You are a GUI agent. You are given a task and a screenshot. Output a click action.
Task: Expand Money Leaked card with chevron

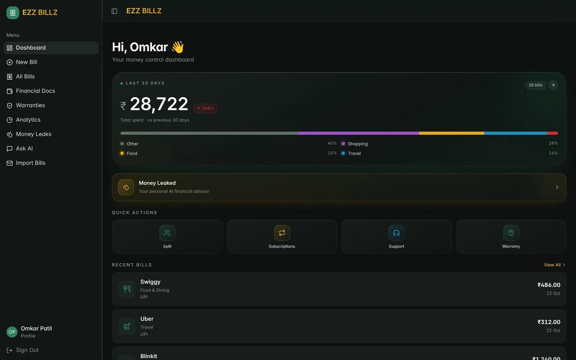(557, 187)
